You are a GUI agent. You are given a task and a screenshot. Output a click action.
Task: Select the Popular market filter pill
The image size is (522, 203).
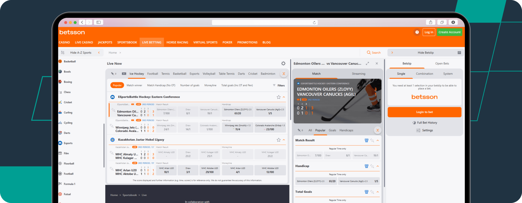click(117, 85)
